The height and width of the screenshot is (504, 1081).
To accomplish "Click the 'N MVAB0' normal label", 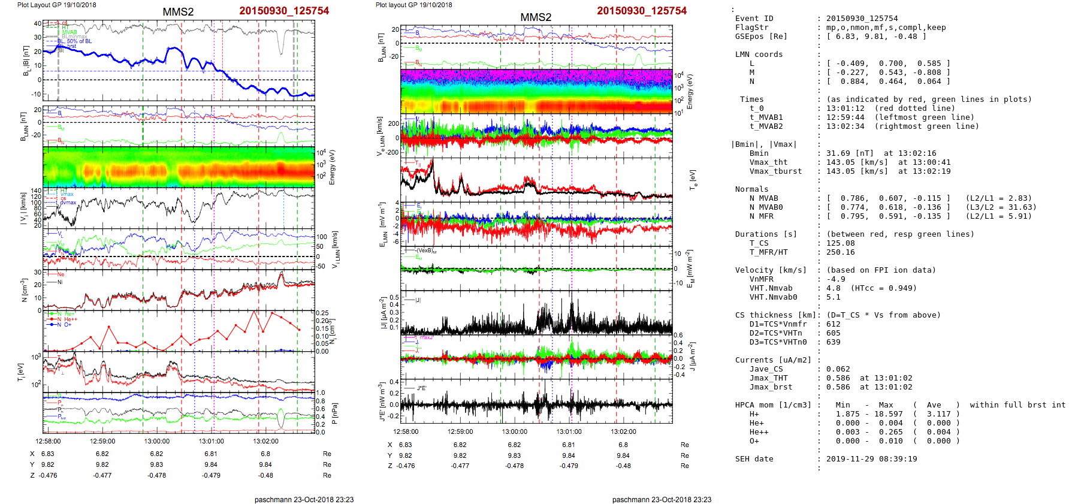I will 766,207.
